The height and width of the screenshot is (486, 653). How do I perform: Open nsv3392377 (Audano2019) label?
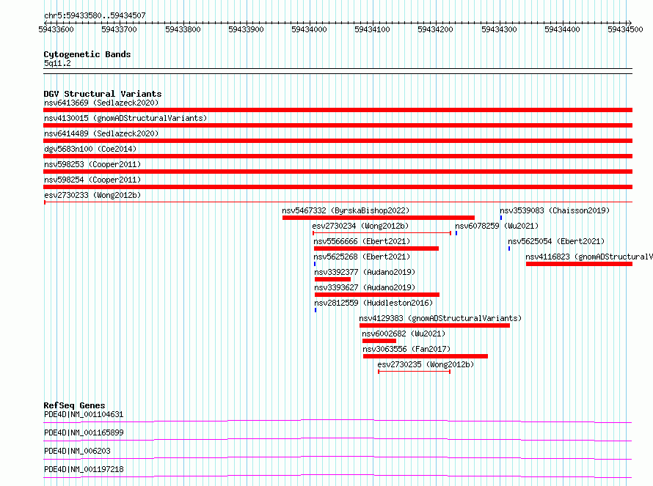click(x=365, y=272)
